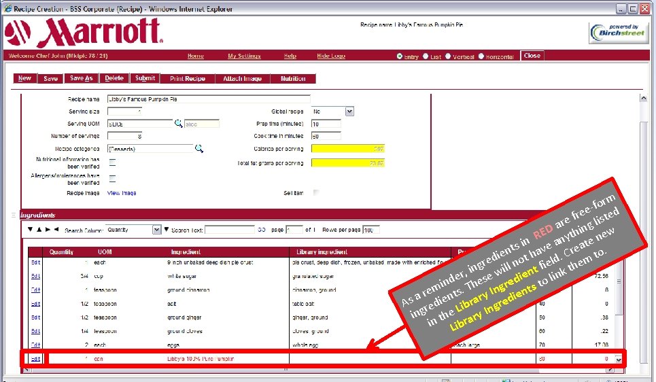
Task: Click Edit for the eggs row
Action: (x=35, y=345)
